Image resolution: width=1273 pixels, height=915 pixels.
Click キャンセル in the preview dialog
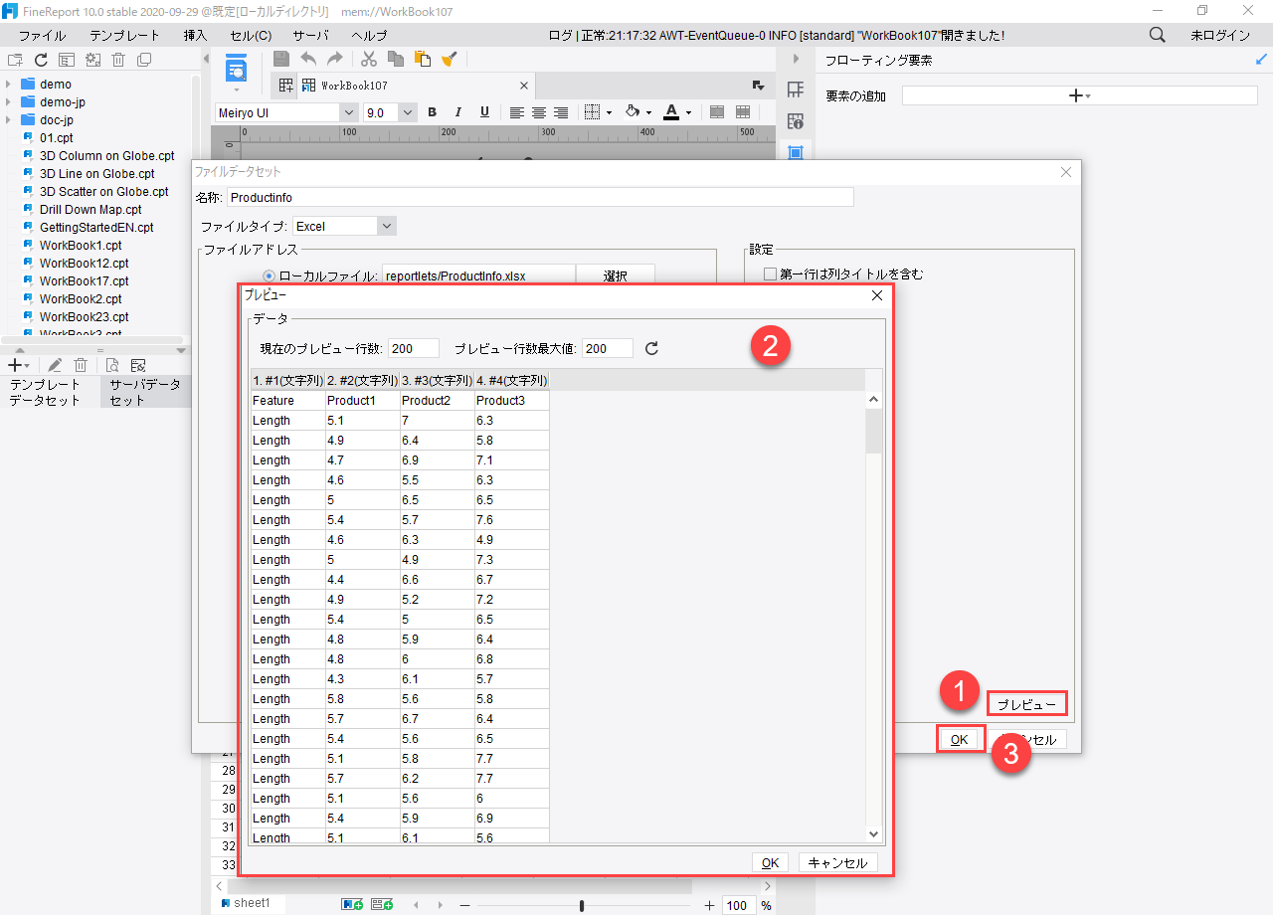click(837, 862)
